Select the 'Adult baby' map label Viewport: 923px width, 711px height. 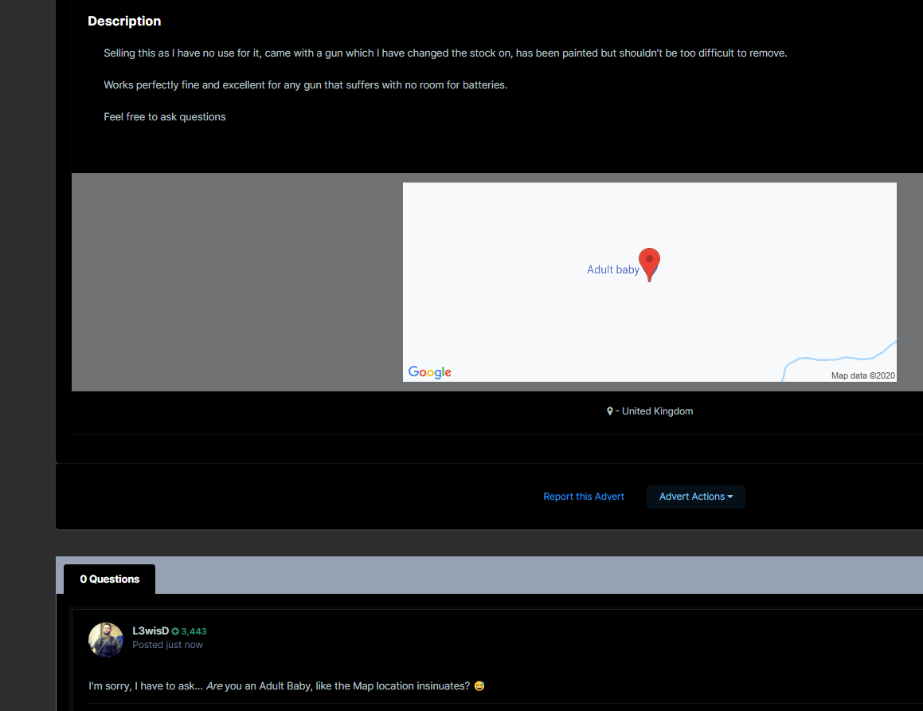[x=612, y=269]
